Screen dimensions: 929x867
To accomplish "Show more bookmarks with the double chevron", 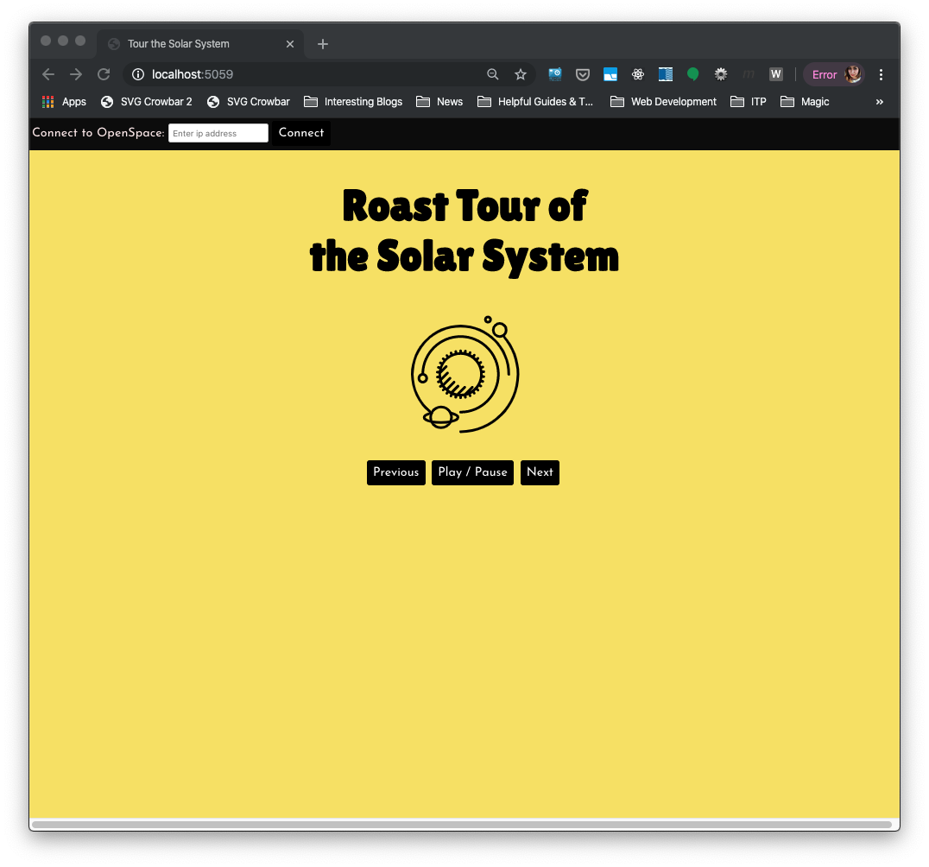I will [880, 102].
